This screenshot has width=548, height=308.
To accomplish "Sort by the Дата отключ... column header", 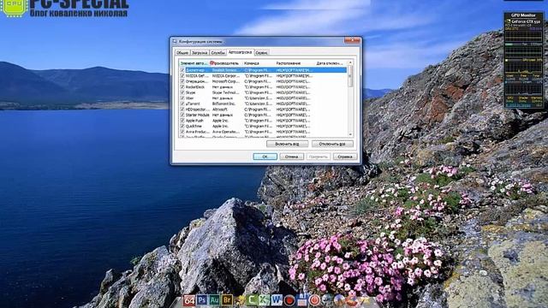I will pos(331,63).
